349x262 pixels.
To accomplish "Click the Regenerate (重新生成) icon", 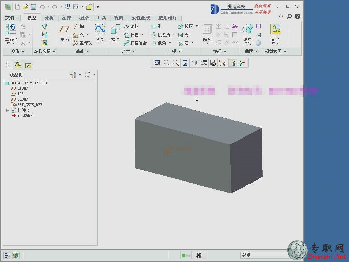I will click(x=11, y=29).
